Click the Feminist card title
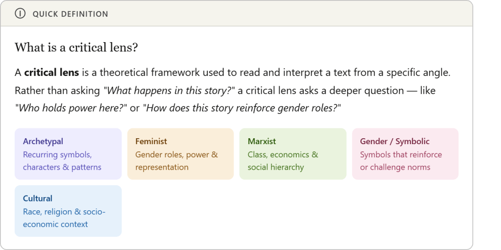This screenshot has width=501, height=250. pyautogui.click(x=151, y=141)
